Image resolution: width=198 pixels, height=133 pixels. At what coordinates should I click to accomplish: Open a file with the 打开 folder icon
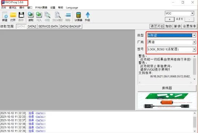[x=13, y=16]
